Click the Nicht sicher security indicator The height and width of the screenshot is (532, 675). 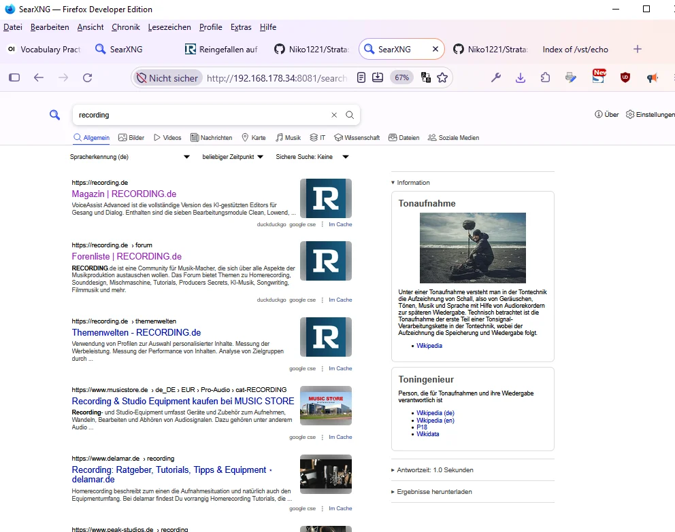pos(167,77)
